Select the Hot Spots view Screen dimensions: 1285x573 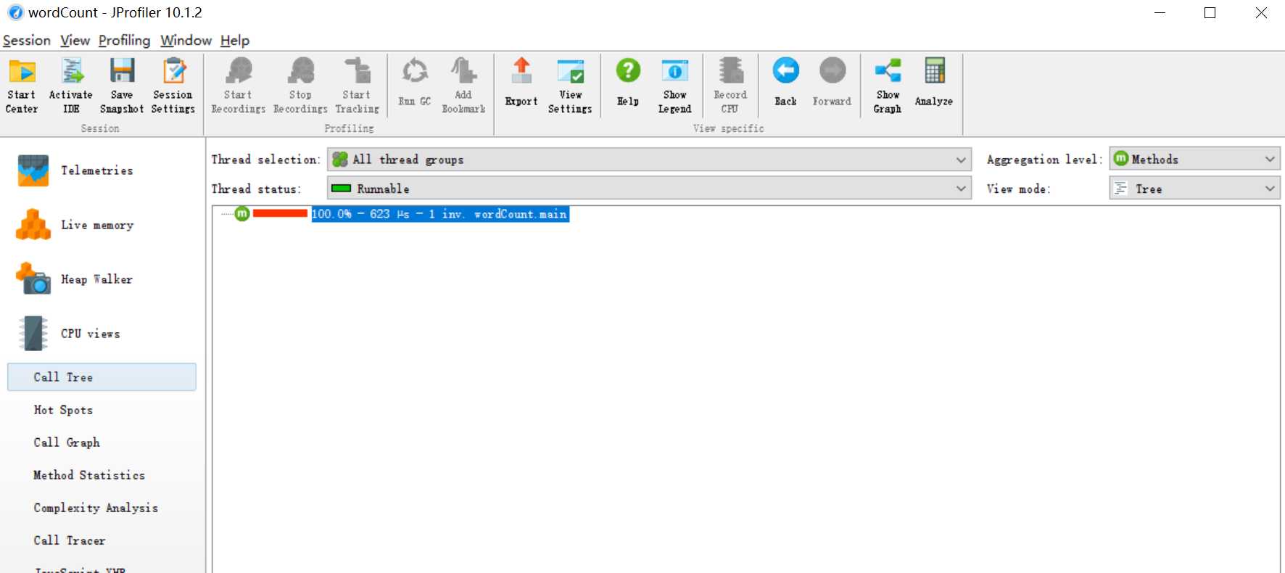(x=63, y=410)
